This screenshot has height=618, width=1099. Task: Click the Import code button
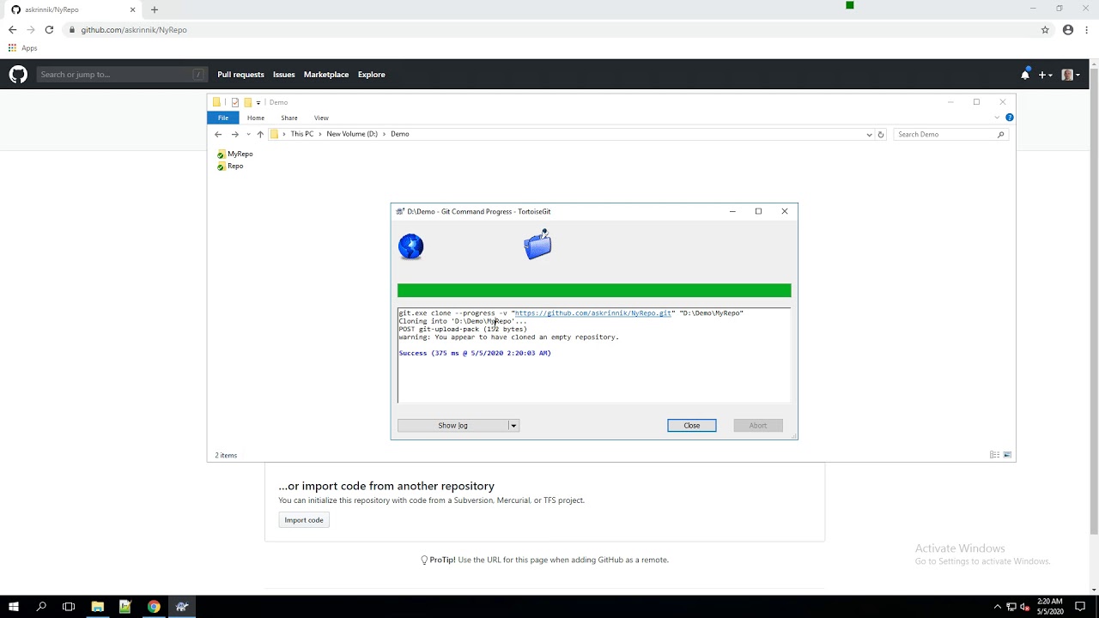coord(304,520)
